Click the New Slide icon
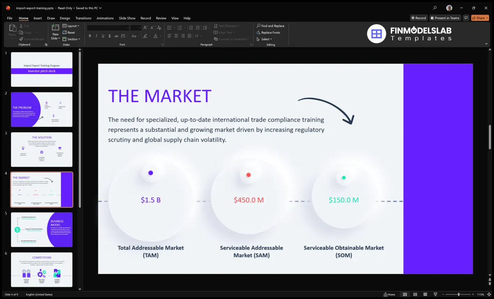Screen dimensions: 494x299 (x=55, y=28)
